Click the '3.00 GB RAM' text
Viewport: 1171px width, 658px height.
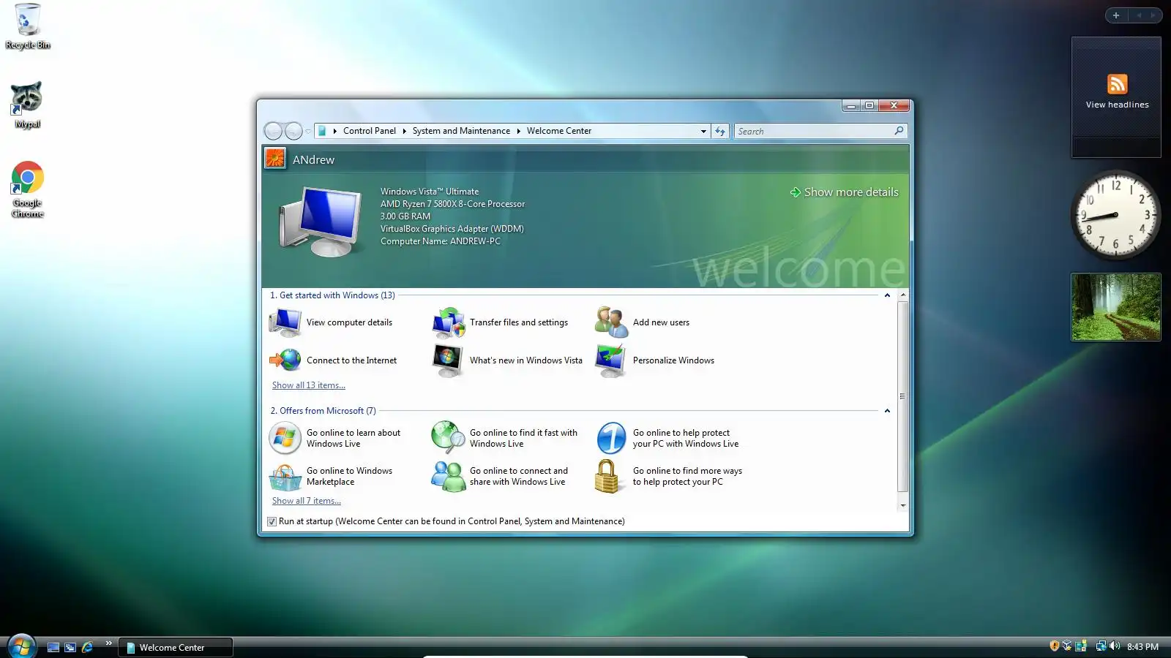(x=405, y=216)
